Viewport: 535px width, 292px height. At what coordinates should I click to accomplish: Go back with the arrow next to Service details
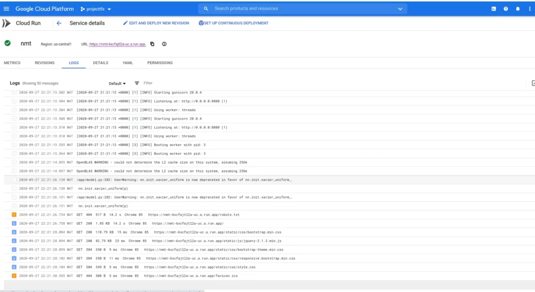pyautogui.click(x=59, y=23)
